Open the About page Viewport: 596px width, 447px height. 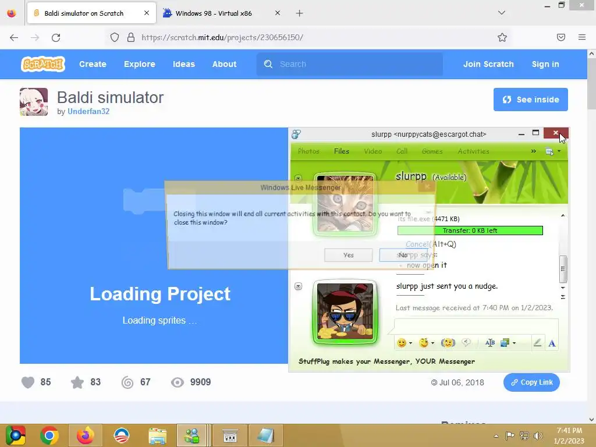(x=224, y=64)
